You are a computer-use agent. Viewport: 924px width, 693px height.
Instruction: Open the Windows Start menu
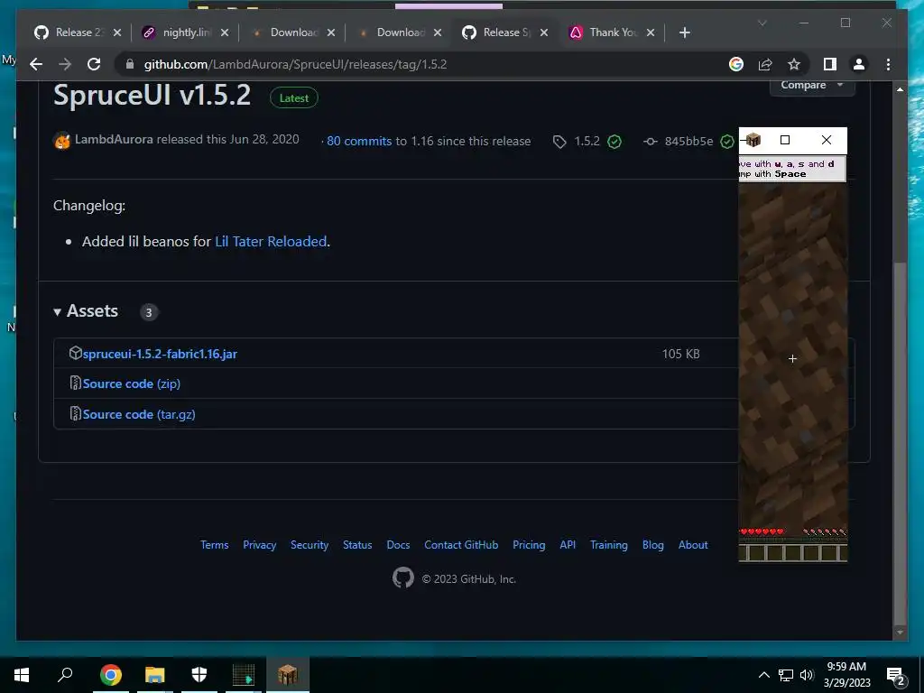22,675
